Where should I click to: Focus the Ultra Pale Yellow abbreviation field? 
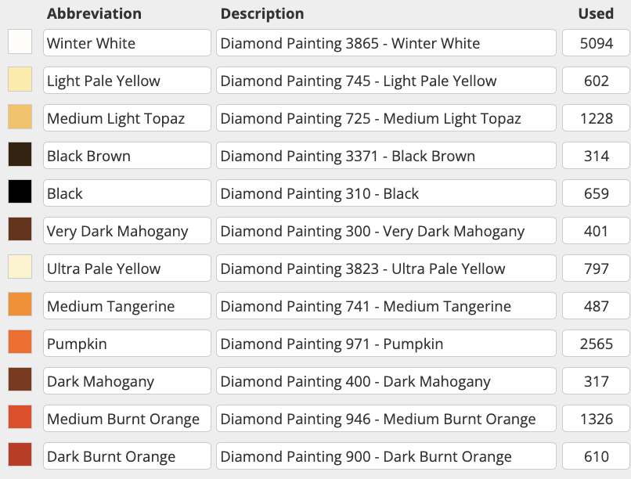point(127,268)
